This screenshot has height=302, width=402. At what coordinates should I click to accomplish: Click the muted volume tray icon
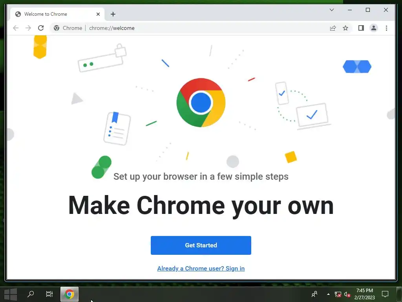tap(347, 294)
